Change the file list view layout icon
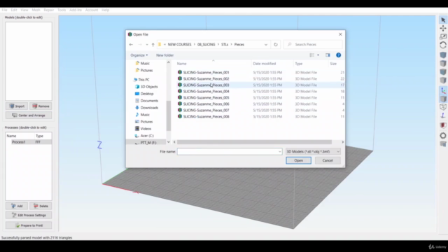The image size is (448, 252). click(311, 55)
